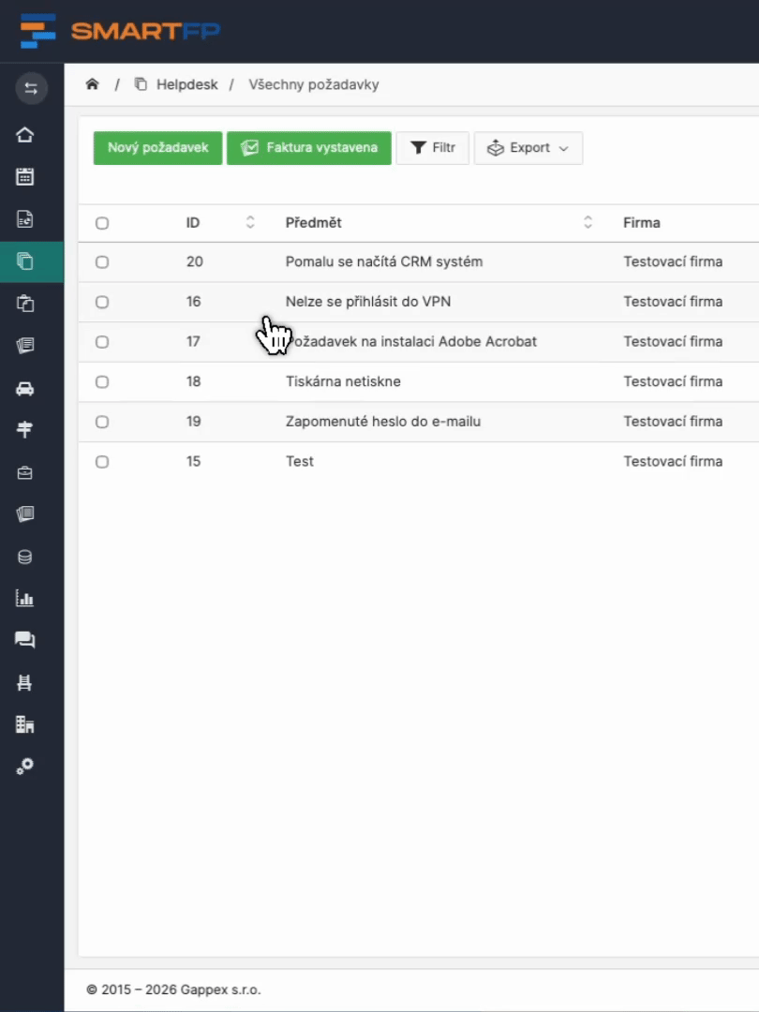Click the car icon in sidebar
Screen dimensions: 759x1012
click(25, 388)
